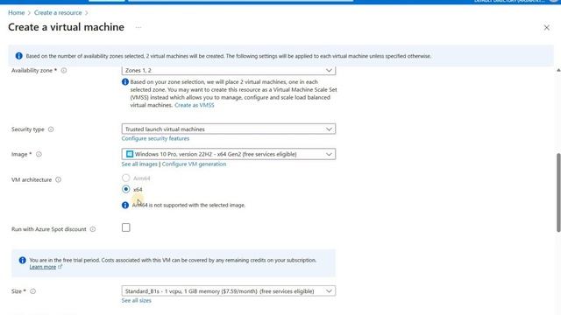
Task: Click the info icon in zone selection note
Action: 125,81
